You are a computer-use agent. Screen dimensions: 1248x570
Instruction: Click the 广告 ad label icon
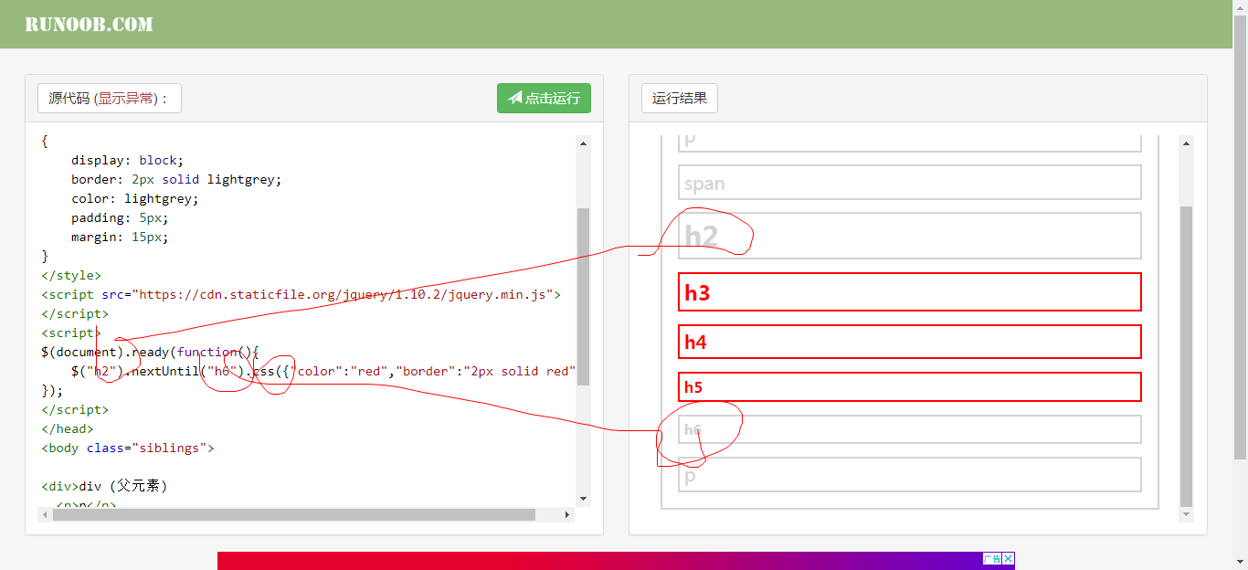992,558
